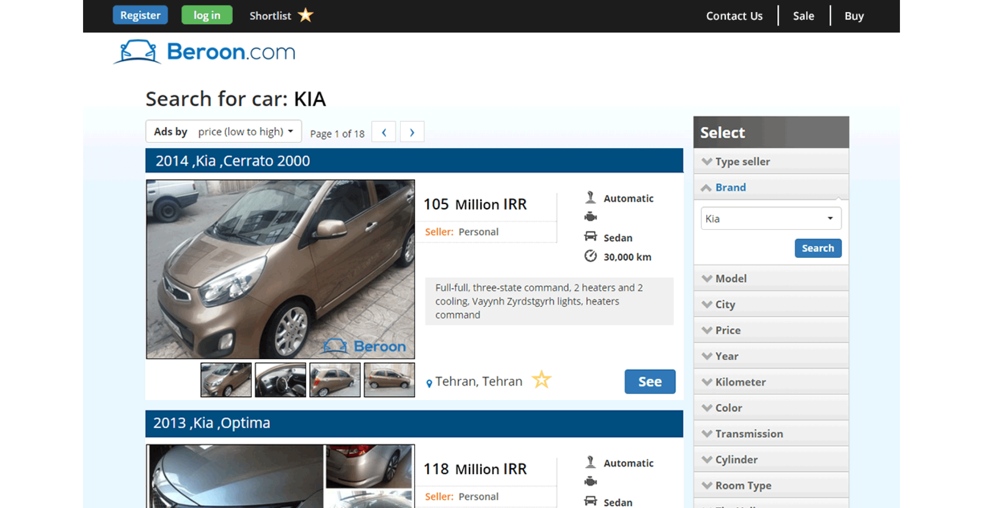Image resolution: width=983 pixels, height=508 pixels.
Task: Open the 2014 Kia Cerrato 2000 listing title
Action: point(232,161)
